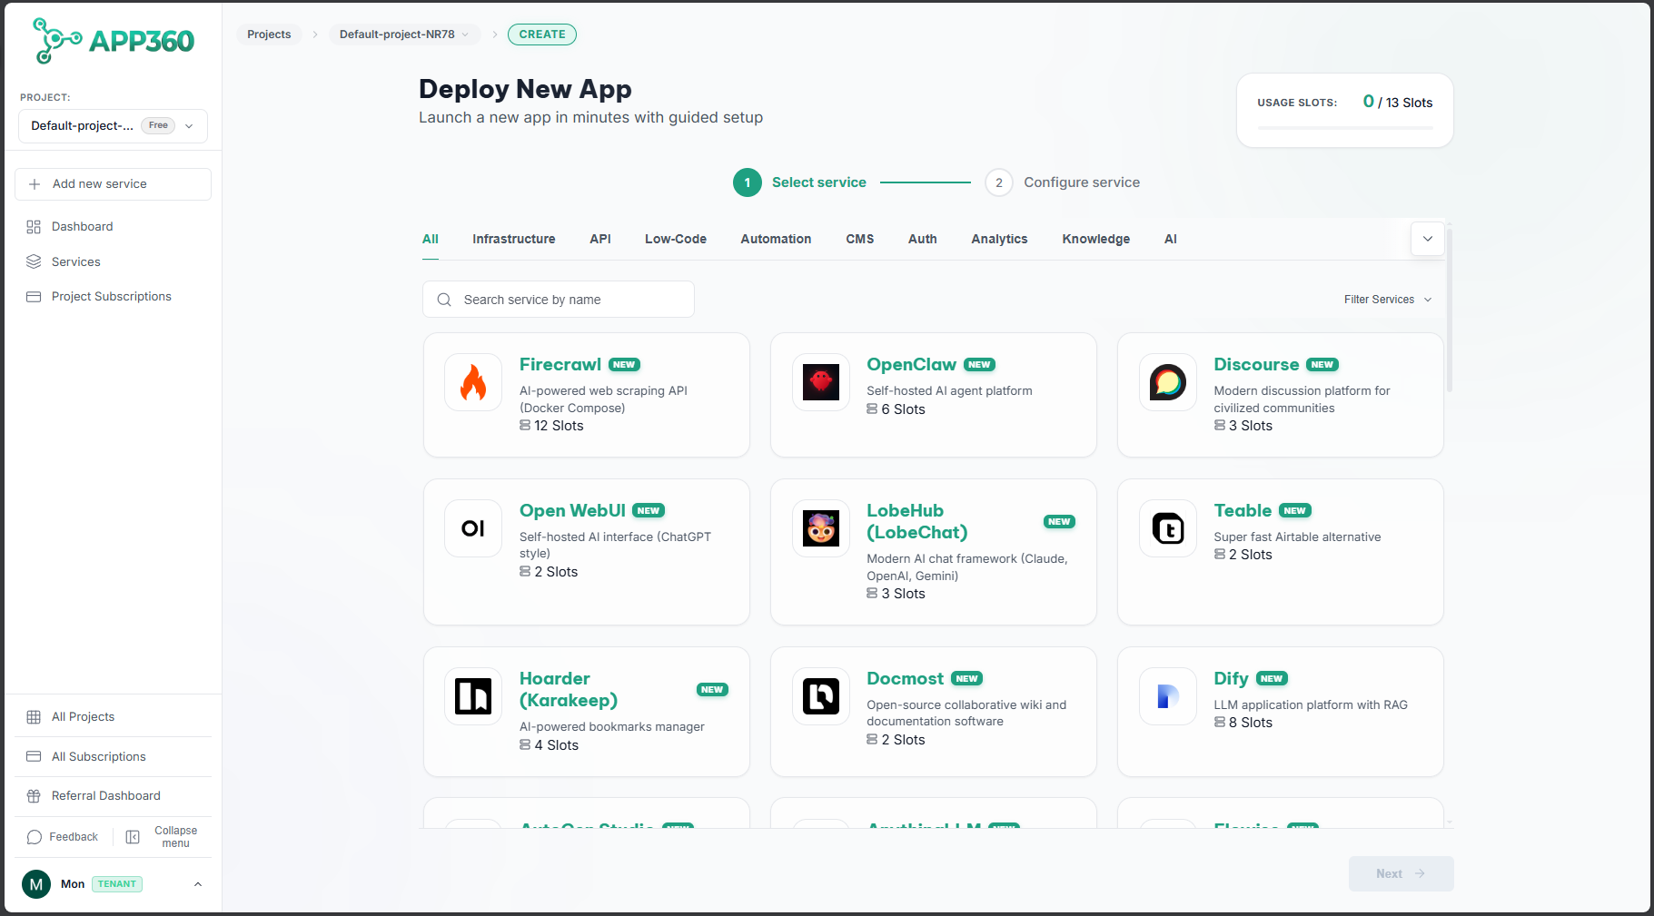The height and width of the screenshot is (916, 1654).
Task: Go to Projects breadcrumb
Action: (x=269, y=34)
